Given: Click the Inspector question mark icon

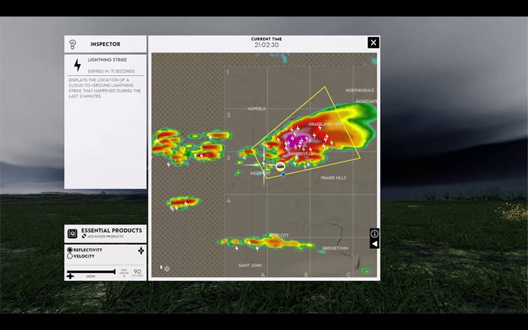Looking at the screenshot, I should (x=73, y=44).
